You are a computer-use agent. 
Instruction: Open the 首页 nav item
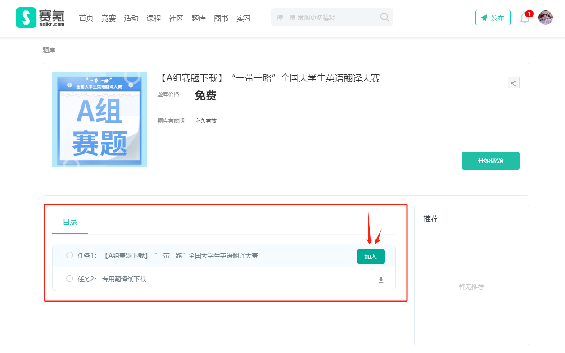[x=86, y=18]
